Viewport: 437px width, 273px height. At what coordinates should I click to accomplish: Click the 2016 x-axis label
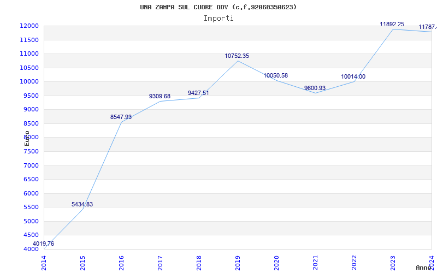coord(121,263)
